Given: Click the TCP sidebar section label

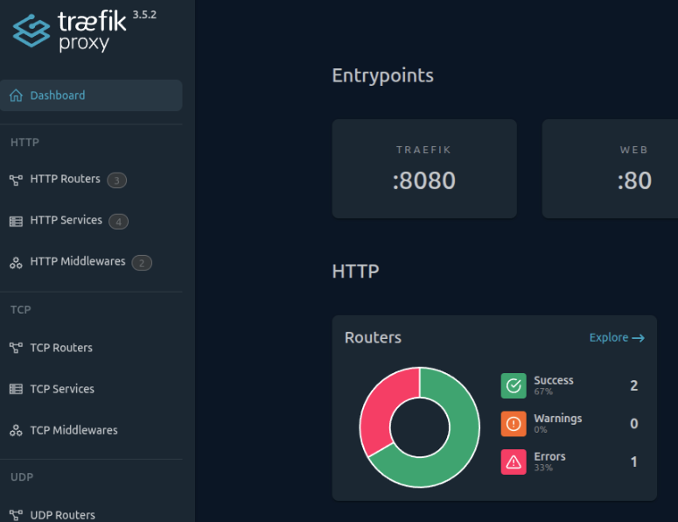Looking at the screenshot, I should pos(21,310).
